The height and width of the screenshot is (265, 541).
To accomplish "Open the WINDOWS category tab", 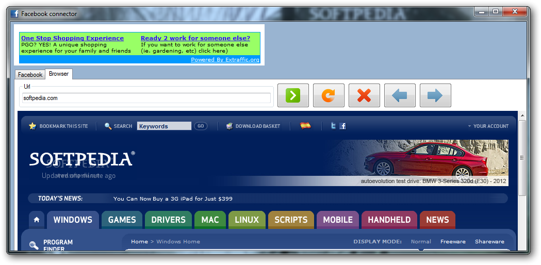I will click(x=73, y=220).
